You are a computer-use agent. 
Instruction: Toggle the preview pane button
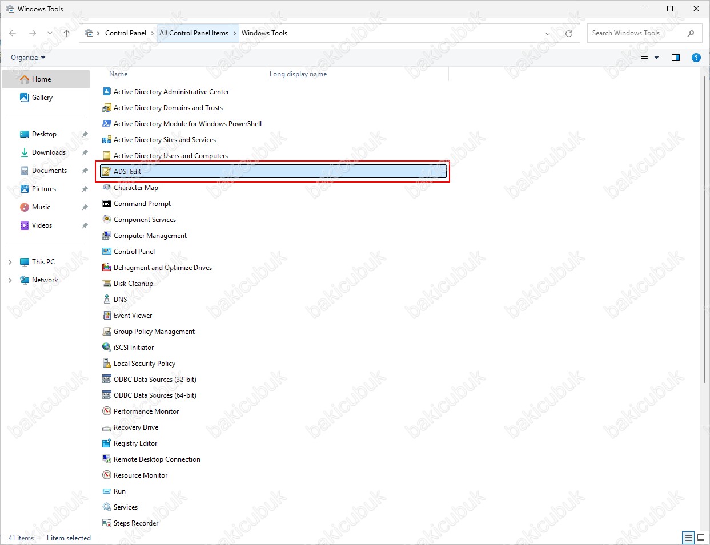pos(676,58)
